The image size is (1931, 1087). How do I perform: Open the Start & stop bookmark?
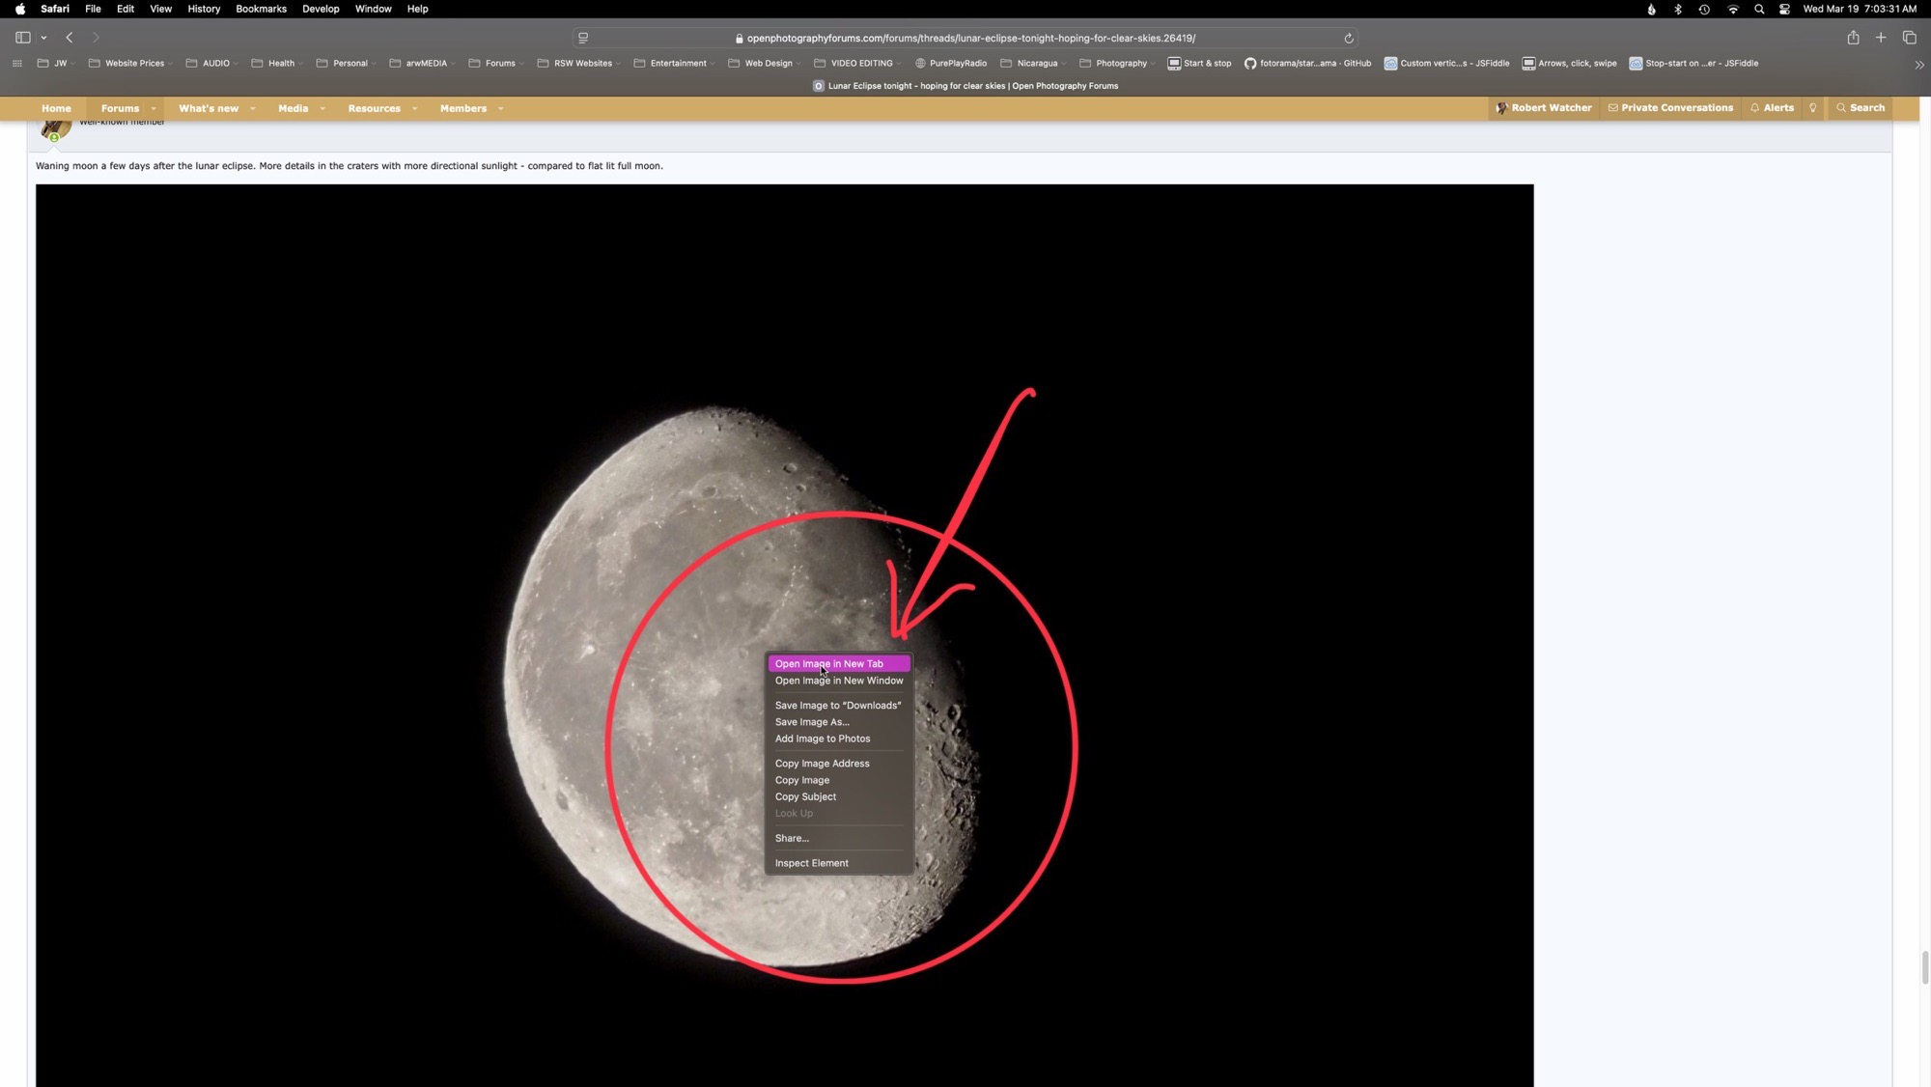(x=1199, y=64)
